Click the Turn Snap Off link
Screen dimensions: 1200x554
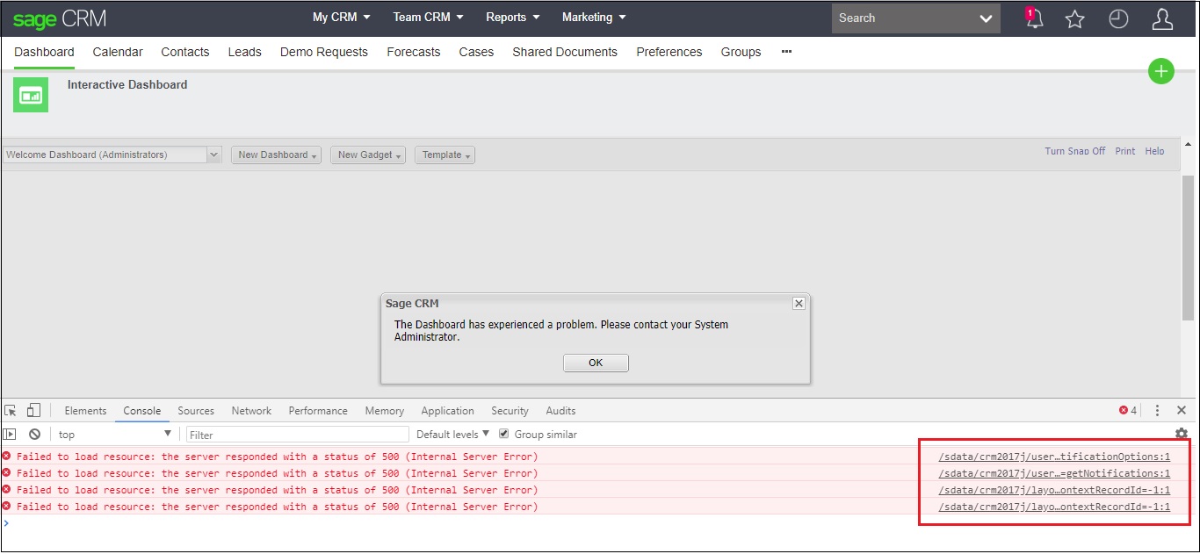tap(1075, 151)
